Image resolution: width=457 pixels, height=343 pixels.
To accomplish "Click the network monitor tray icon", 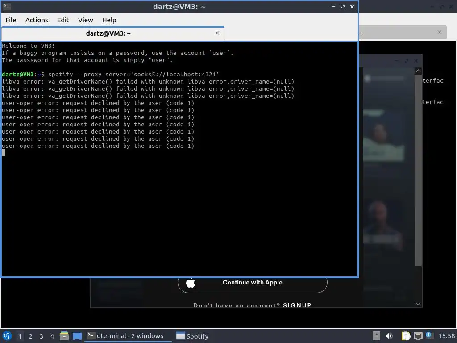I will click(x=418, y=336).
